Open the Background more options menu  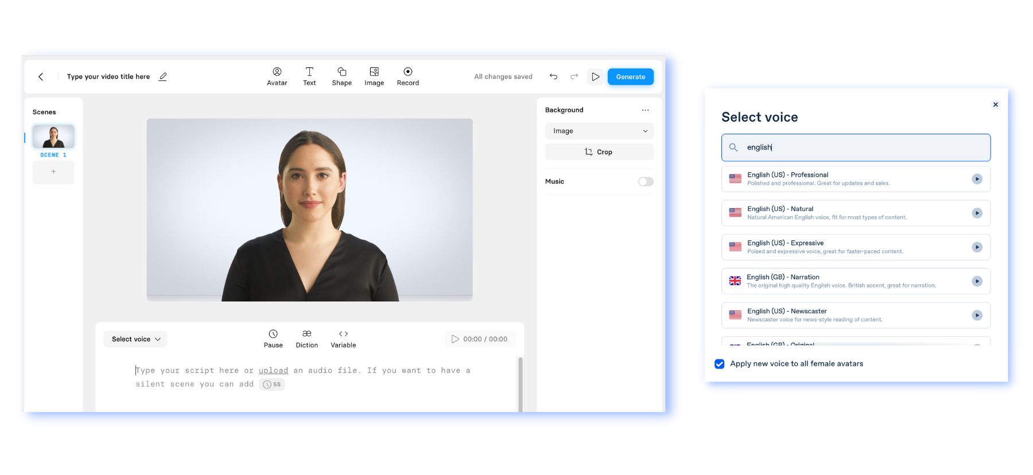click(x=646, y=110)
